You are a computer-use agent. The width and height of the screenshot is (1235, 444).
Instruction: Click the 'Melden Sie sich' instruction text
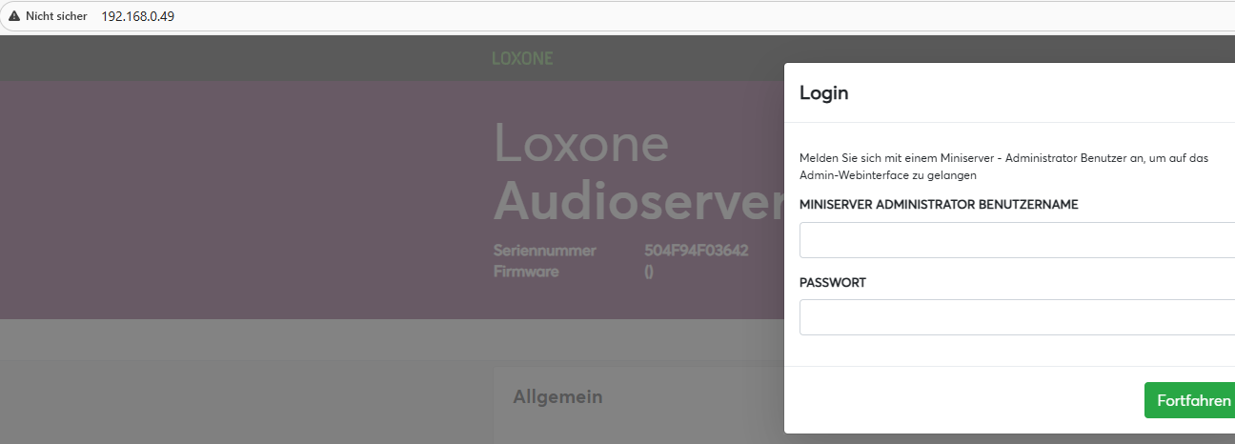pyautogui.click(x=1003, y=167)
